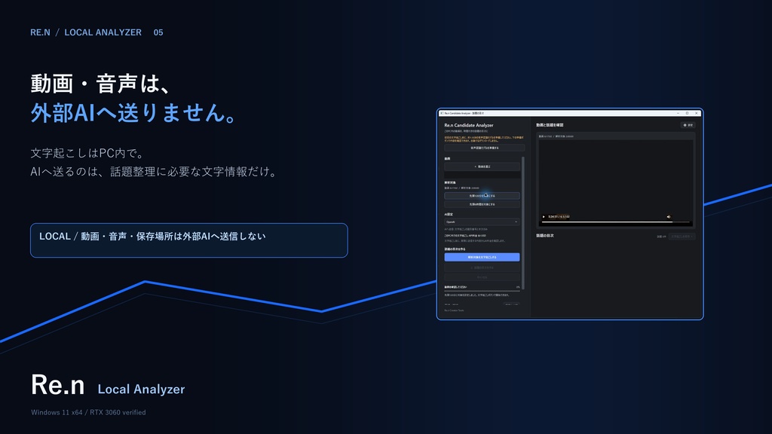
Task: Click the video time readout text
Action: (x=559, y=216)
